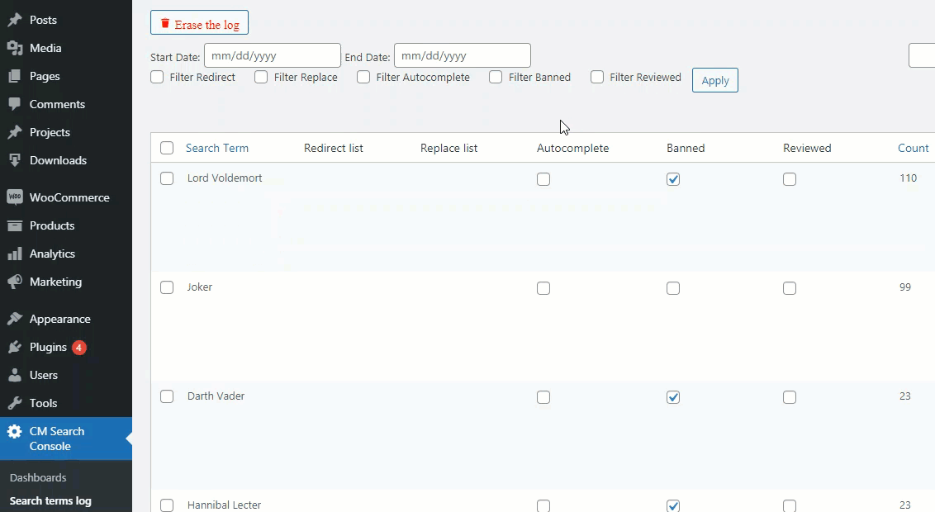Click the Projects pin icon
This screenshot has height=512, width=935.
coord(15,132)
